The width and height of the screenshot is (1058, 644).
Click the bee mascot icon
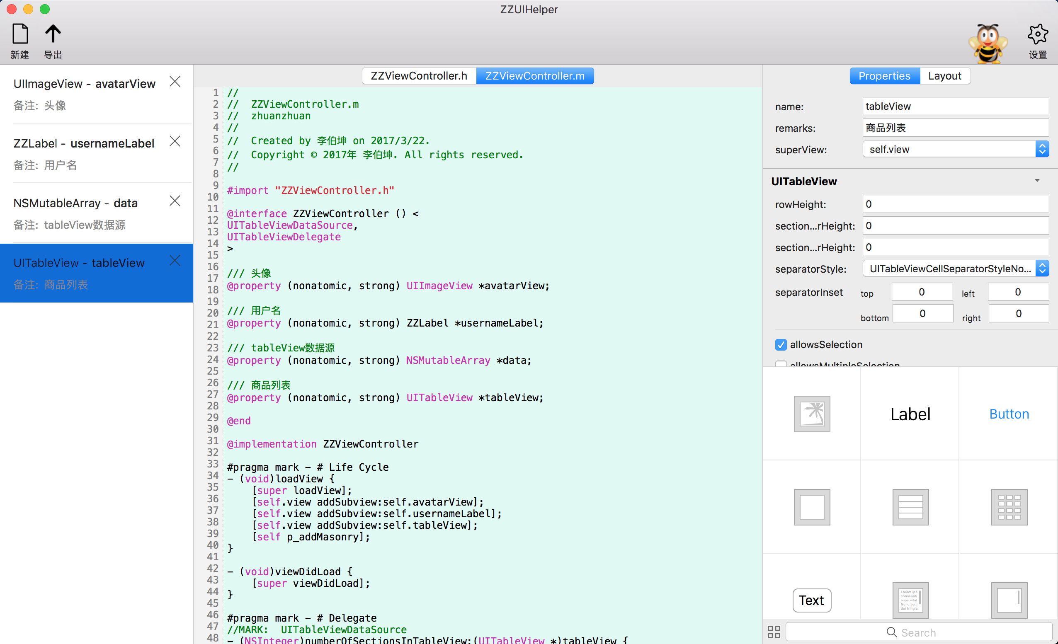[x=988, y=44]
